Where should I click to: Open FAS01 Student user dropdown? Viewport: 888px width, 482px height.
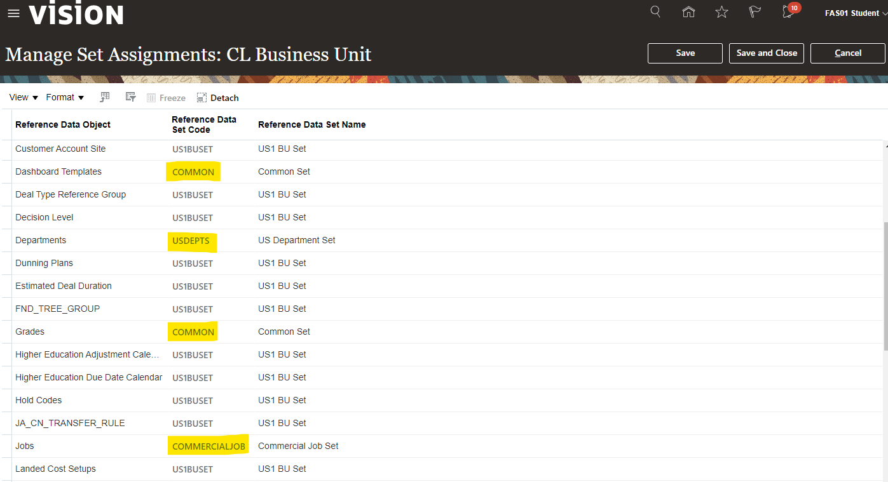(x=855, y=13)
